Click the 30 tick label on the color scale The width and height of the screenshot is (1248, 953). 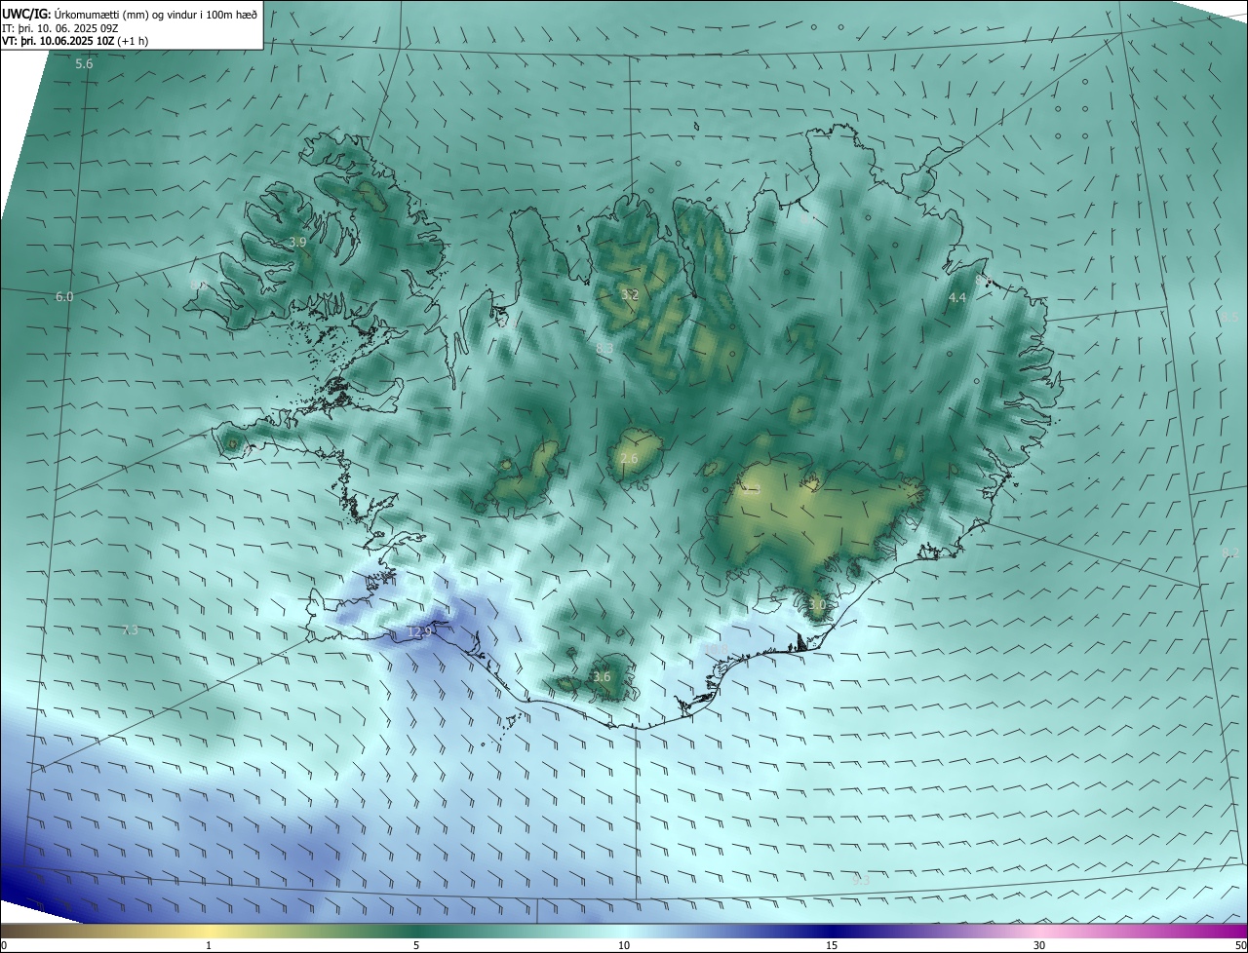[1039, 945]
